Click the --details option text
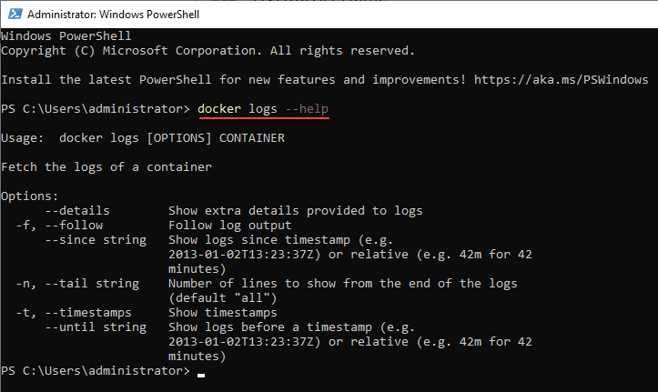The height and width of the screenshot is (392, 658). pyautogui.click(x=77, y=210)
